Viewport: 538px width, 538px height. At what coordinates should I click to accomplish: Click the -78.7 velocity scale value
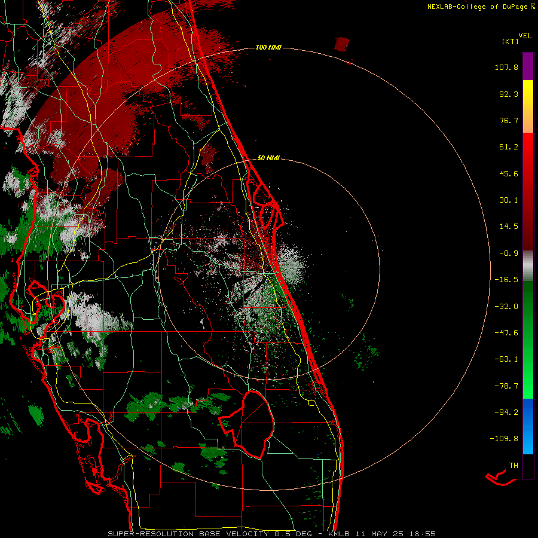point(506,386)
